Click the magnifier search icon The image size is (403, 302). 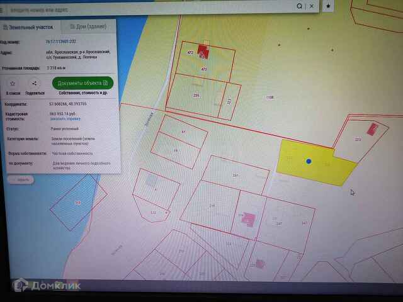pyautogui.click(x=300, y=6)
